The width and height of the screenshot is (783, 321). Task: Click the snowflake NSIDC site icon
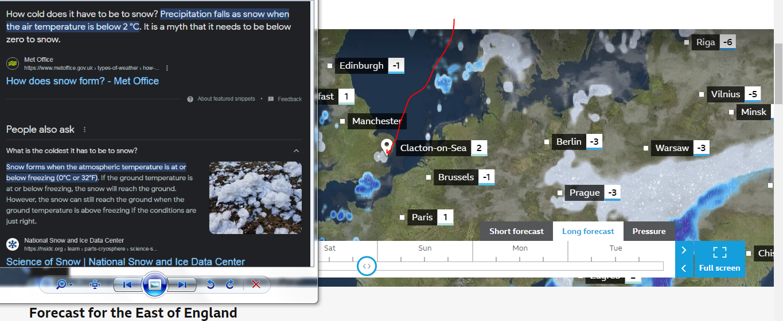(12, 244)
